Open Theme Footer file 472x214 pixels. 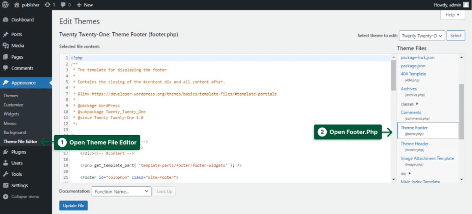[x=414, y=128]
